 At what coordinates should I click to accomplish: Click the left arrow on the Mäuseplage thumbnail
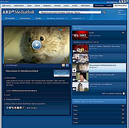(x=74, y=70)
